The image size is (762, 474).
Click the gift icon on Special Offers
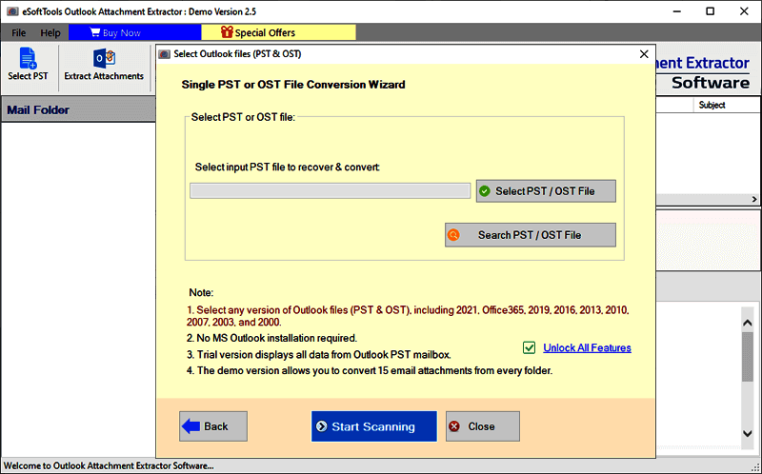coord(227,32)
